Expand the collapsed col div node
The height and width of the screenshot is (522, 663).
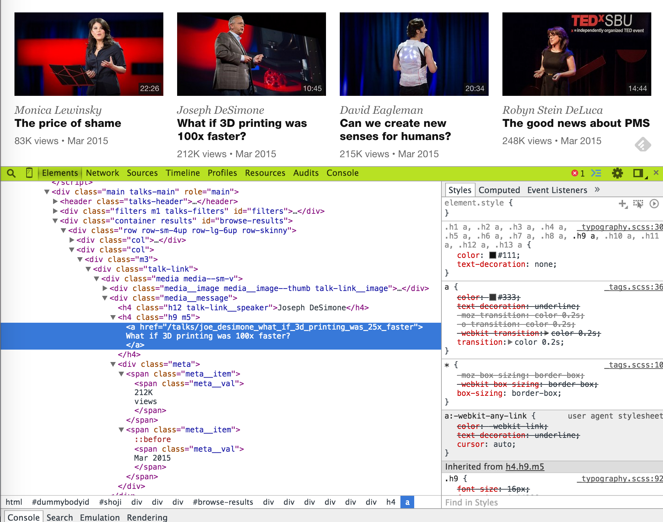72,240
